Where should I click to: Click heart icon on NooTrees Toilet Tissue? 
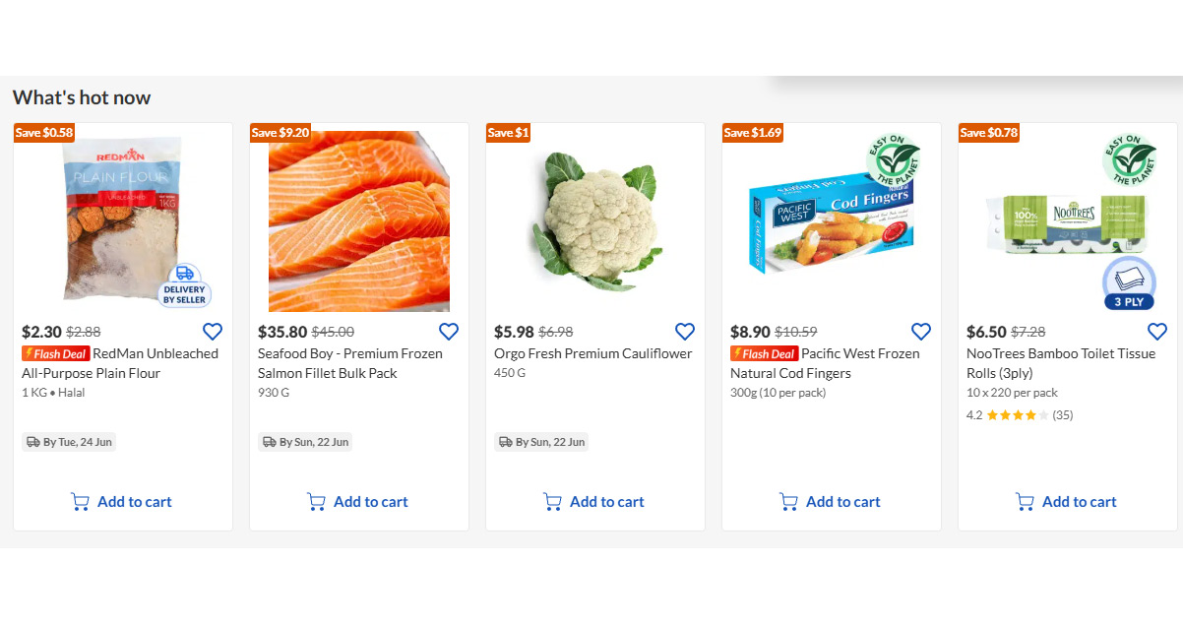[1157, 332]
